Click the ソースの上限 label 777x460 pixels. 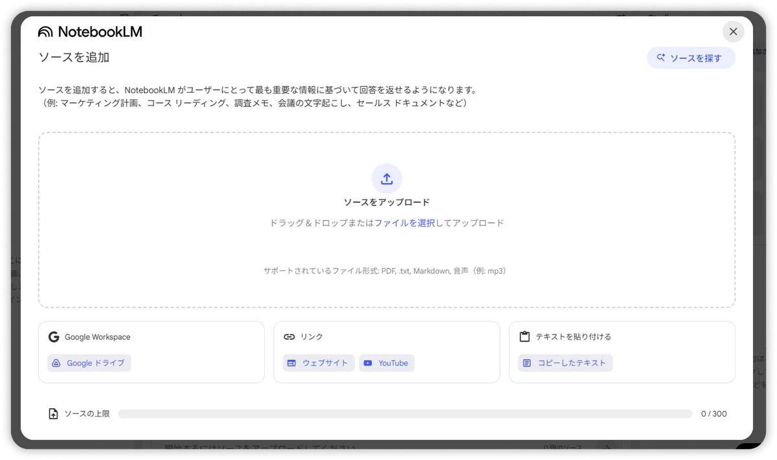87,413
